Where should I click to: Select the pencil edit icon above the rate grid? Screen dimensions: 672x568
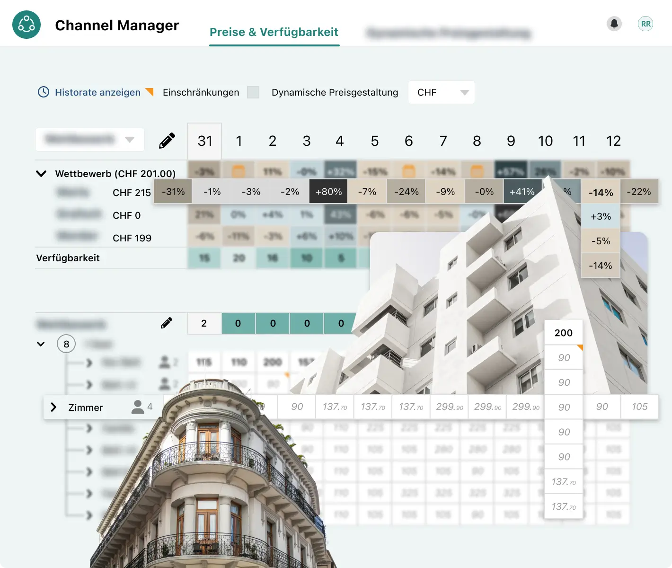(x=167, y=140)
